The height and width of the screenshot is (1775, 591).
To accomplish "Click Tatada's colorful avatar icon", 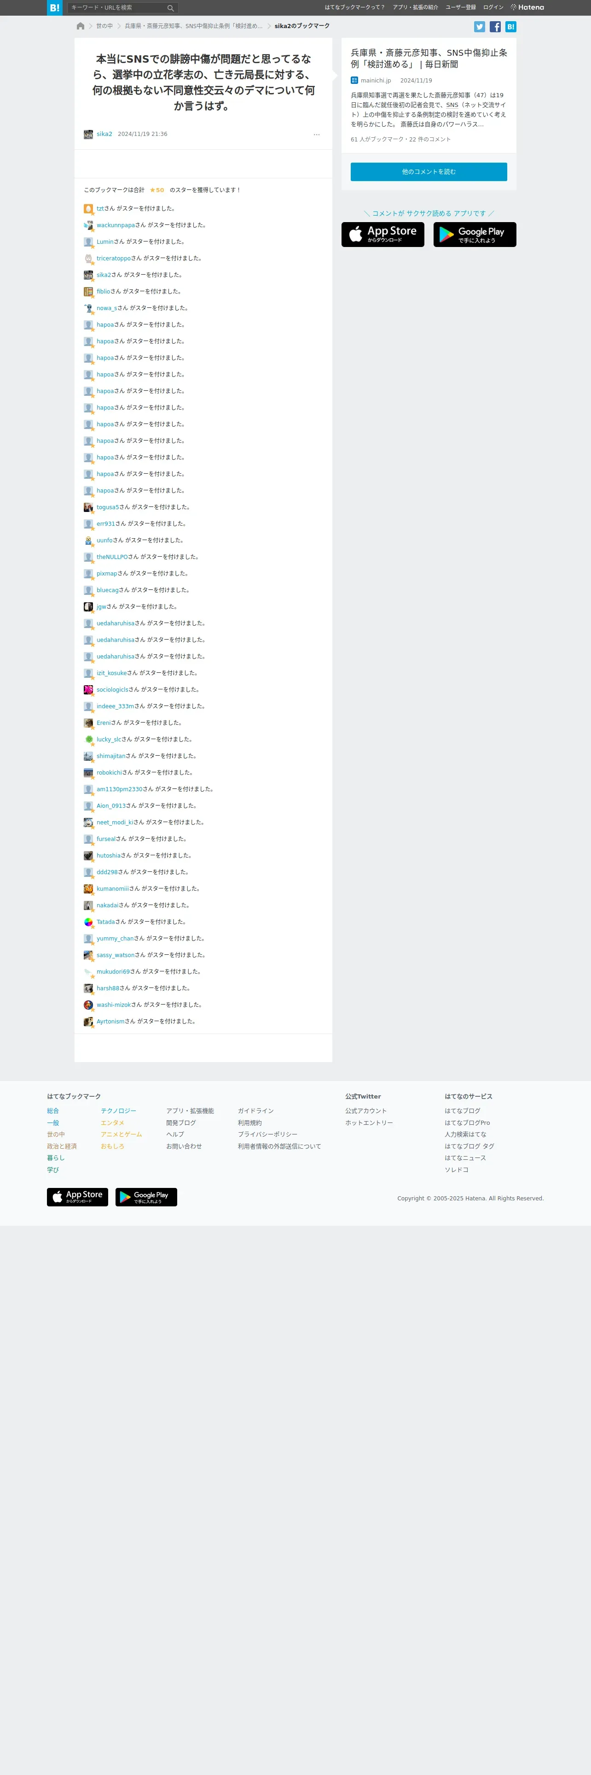I will [x=88, y=922].
